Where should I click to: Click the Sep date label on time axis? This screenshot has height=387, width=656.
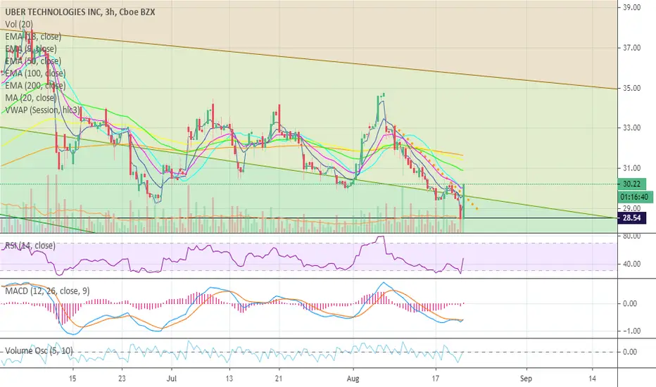point(526,379)
